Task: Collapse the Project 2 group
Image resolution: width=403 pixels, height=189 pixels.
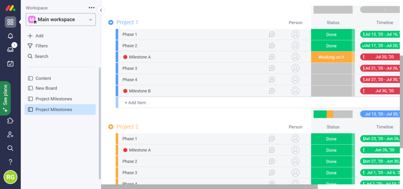Action: coord(111,127)
